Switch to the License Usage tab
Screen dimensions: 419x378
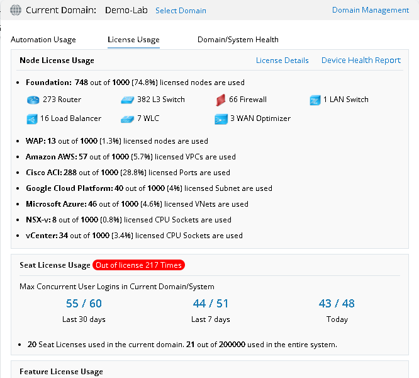(x=133, y=40)
